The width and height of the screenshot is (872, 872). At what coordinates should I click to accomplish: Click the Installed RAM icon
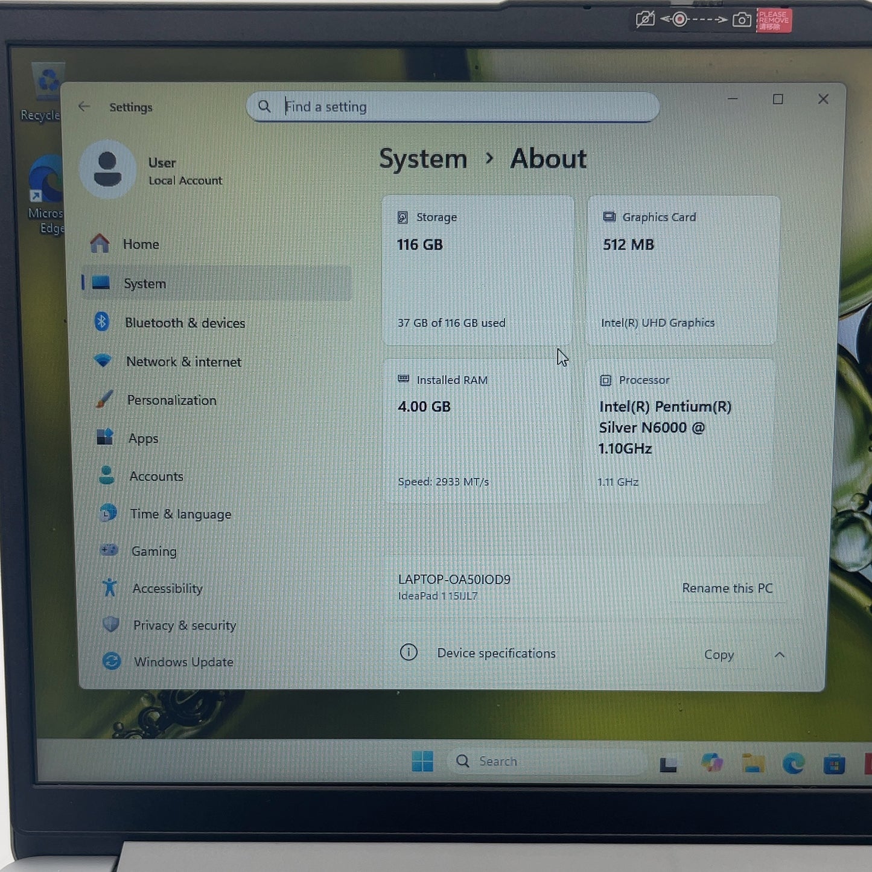tap(403, 379)
